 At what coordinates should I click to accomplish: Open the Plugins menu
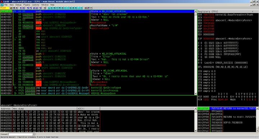(x=27, y=5)
